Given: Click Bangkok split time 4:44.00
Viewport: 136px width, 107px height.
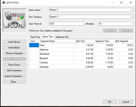Looking at the screenshot, I should point(84,58).
